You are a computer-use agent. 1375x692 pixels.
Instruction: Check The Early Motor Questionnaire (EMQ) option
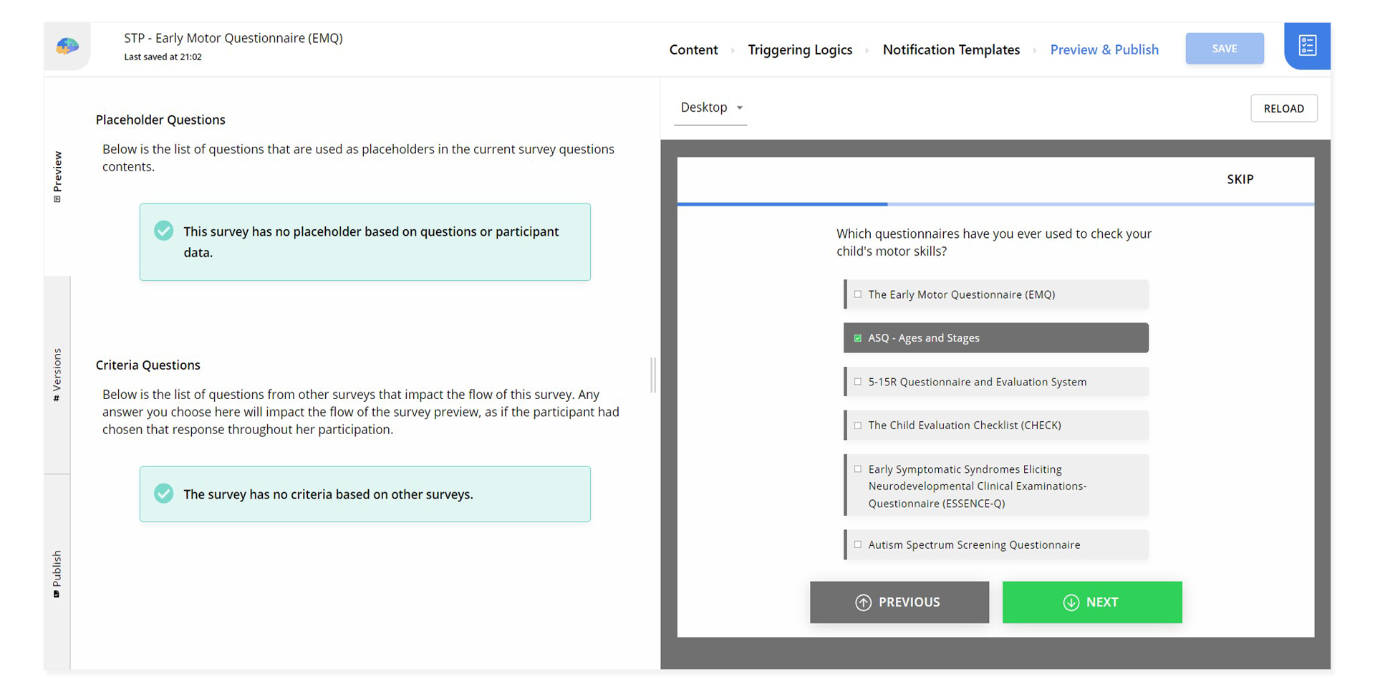(x=996, y=294)
